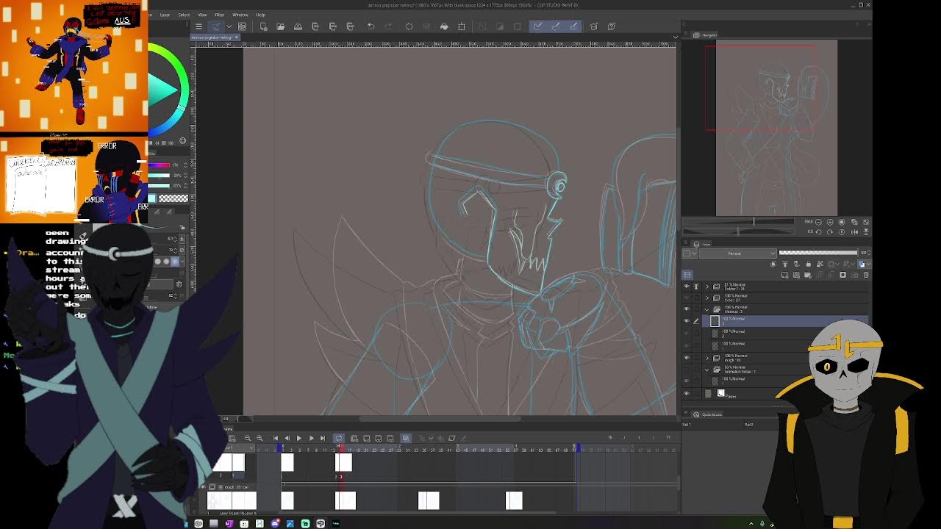Zoom in using the Navigator plus icon
Screen dimensions: 941x529
pyautogui.click(x=830, y=222)
